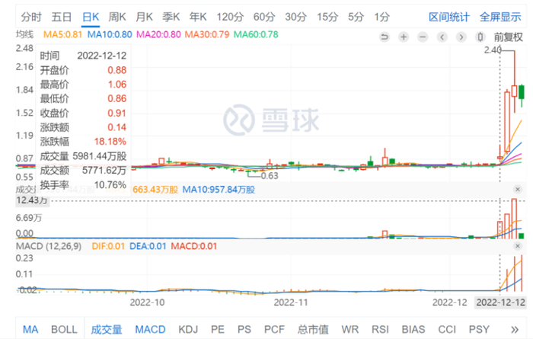Viewport: 533px width, 339px height.
Task: Click MA10:0.80 legend label
Action: 110,35
